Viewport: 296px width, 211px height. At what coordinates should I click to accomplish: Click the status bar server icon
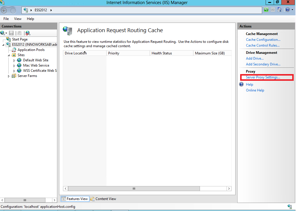click(290, 206)
